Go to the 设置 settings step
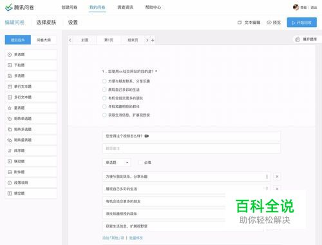This screenshot has width=322, height=245. click(73, 23)
